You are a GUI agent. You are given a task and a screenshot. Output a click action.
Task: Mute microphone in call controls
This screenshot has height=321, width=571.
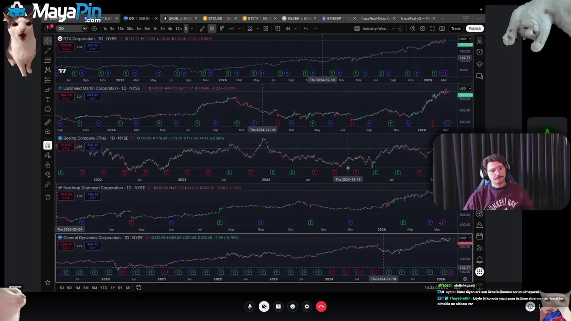pyautogui.click(x=250, y=307)
